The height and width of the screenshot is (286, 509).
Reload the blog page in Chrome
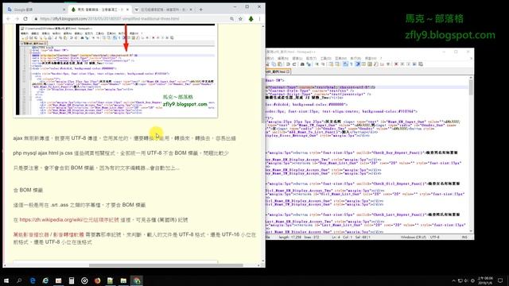[x=25, y=19]
